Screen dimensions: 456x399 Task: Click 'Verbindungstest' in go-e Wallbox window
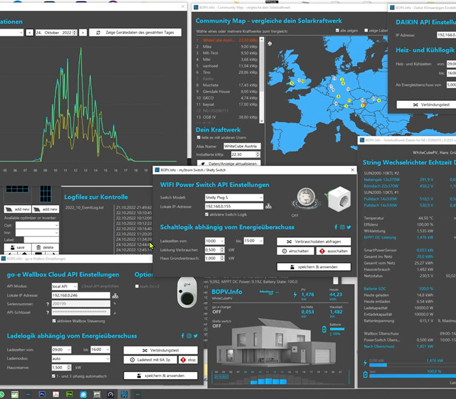[161, 350]
